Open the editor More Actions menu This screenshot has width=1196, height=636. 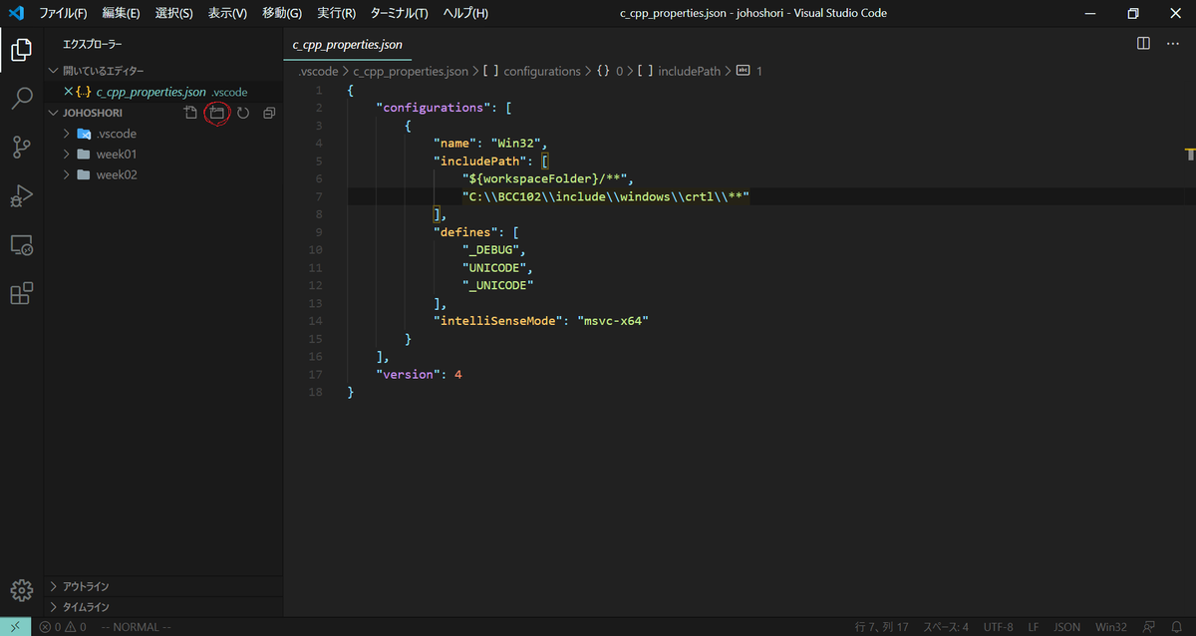tap(1172, 44)
